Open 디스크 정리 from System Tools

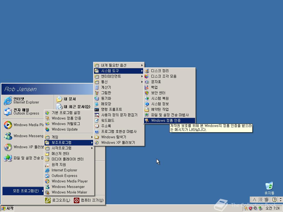[169, 71]
